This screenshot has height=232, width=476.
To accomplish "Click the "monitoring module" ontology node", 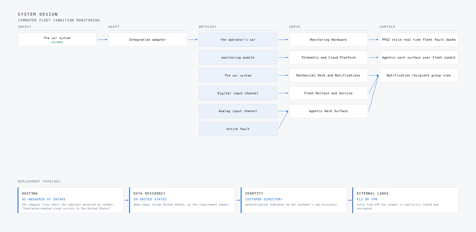I will tap(238, 57).
